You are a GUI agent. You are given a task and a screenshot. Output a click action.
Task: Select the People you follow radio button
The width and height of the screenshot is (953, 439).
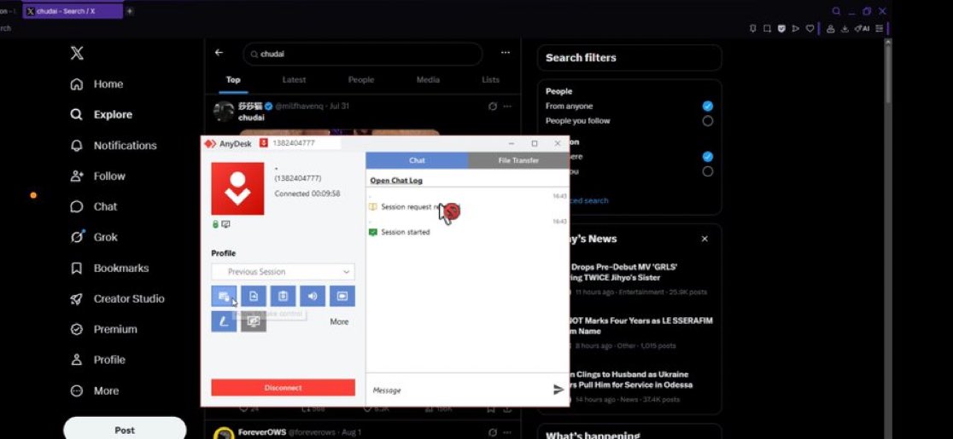tap(707, 121)
